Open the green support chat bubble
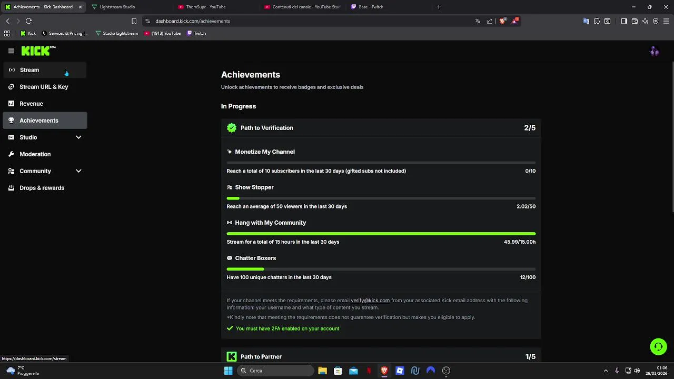This screenshot has width=674, height=379. (658, 347)
